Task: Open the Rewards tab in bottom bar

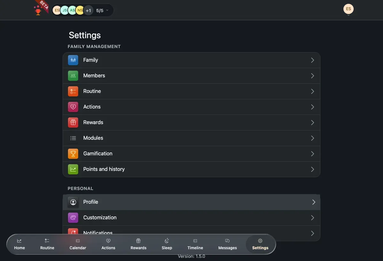Action: [x=139, y=244]
